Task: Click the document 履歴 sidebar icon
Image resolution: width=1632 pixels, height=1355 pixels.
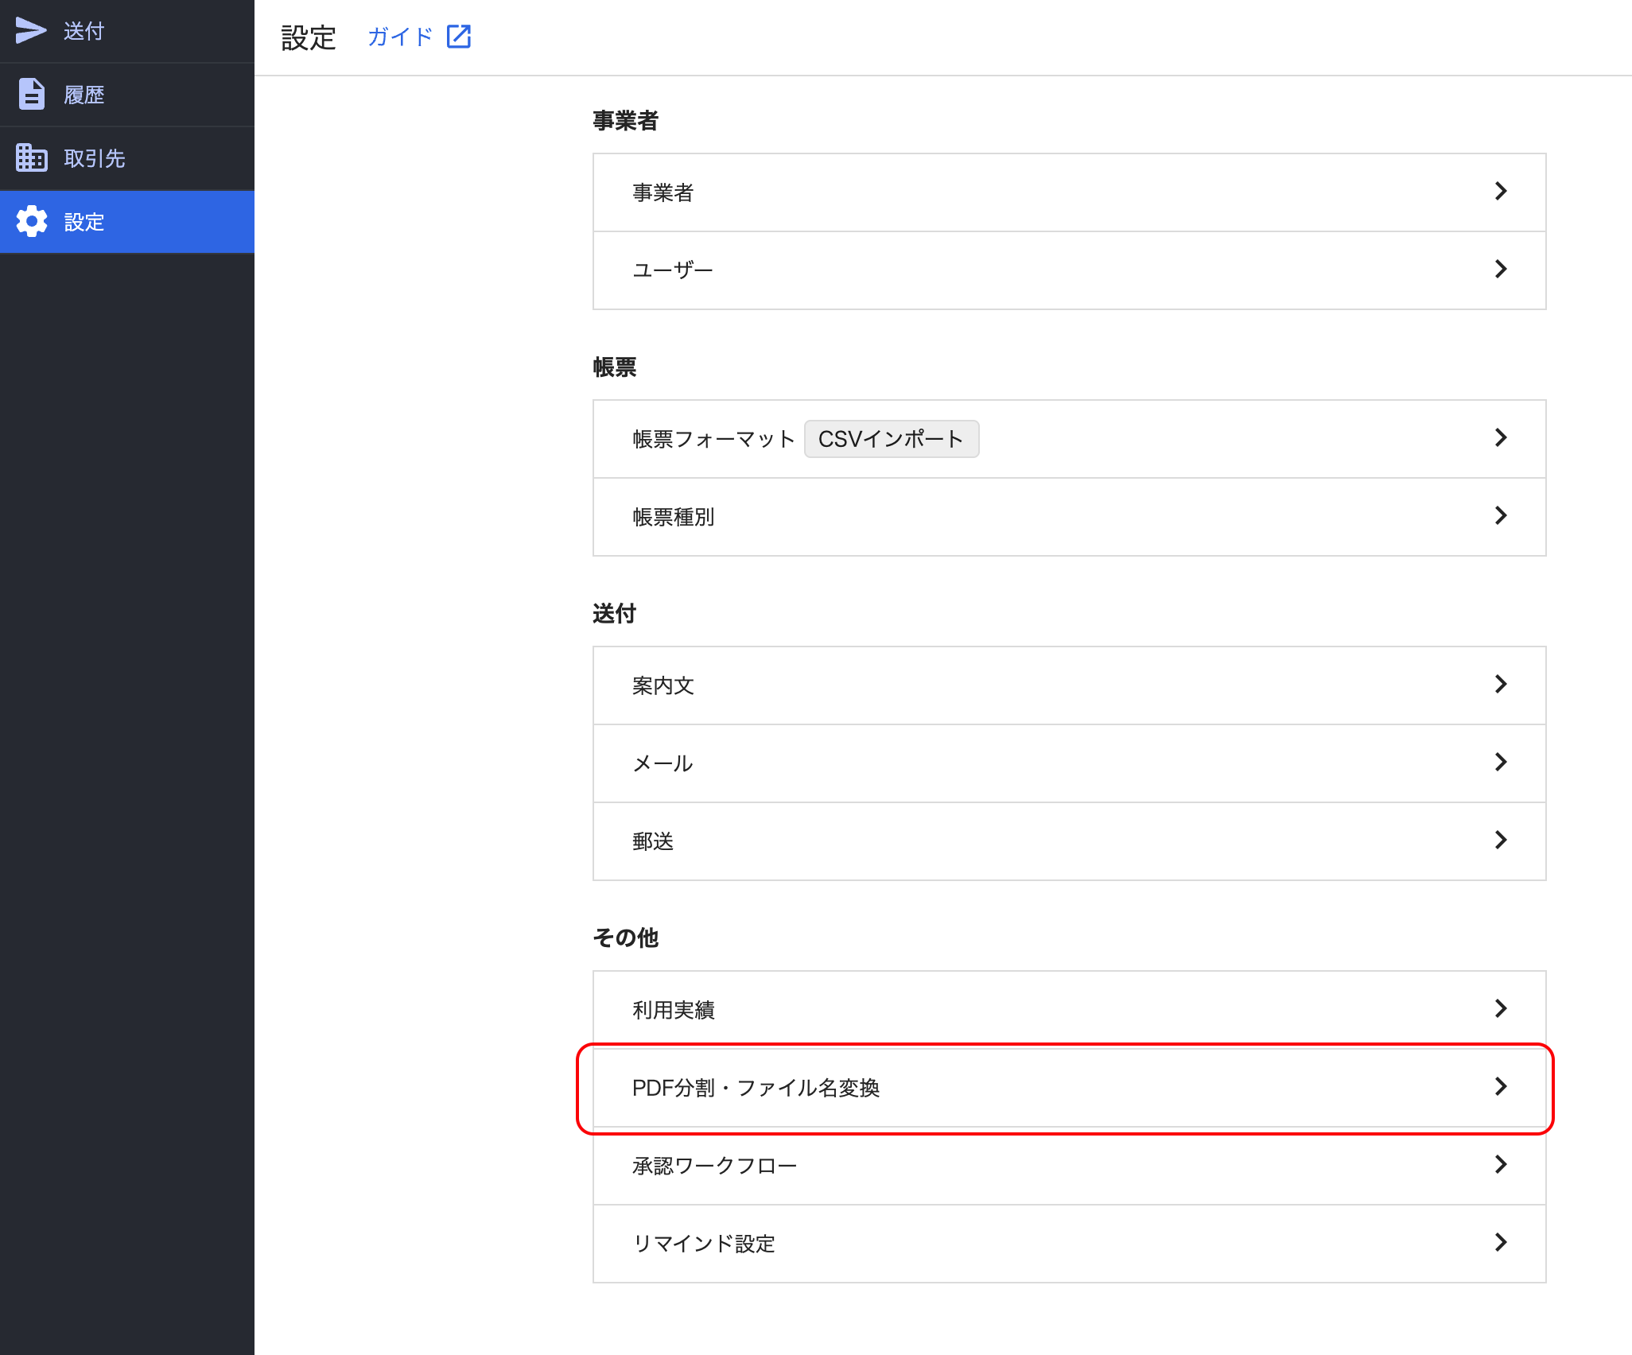Action: coord(31,94)
